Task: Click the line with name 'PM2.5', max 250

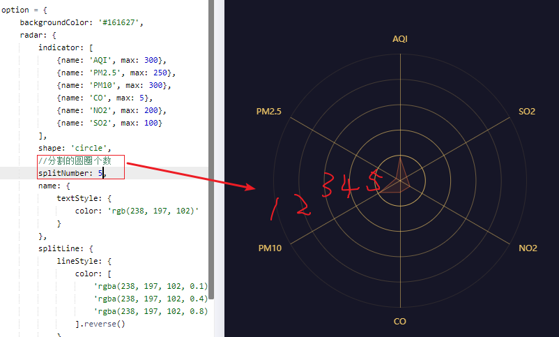Action: tap(116, 73)
